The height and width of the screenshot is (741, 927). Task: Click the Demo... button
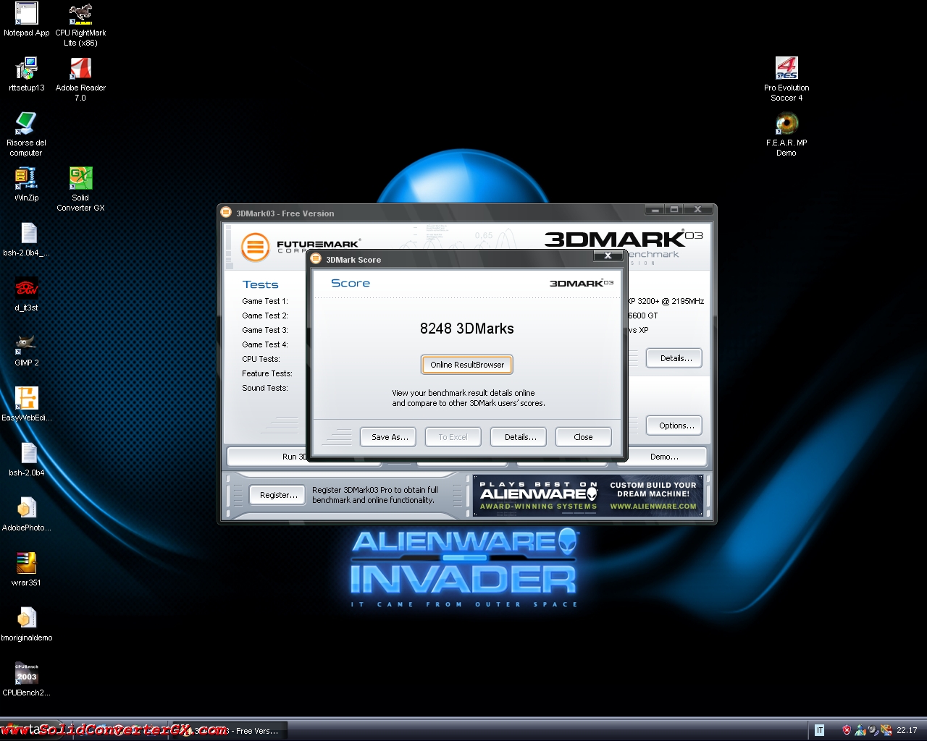click(x=664, y=457)
